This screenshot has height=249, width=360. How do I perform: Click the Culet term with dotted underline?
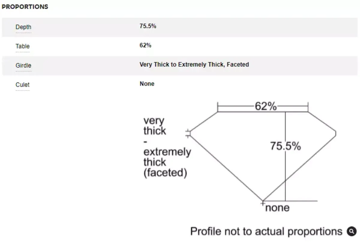click(22, 85)
